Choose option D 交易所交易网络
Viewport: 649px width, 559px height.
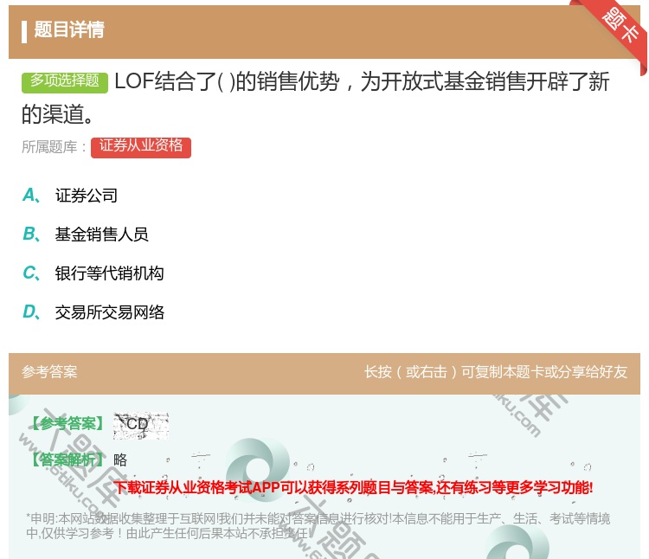[93, 312]
